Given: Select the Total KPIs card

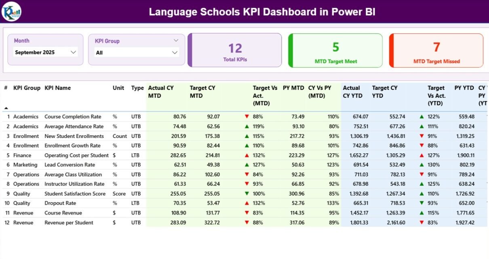Looking at the screenshot, I should 235,50.
